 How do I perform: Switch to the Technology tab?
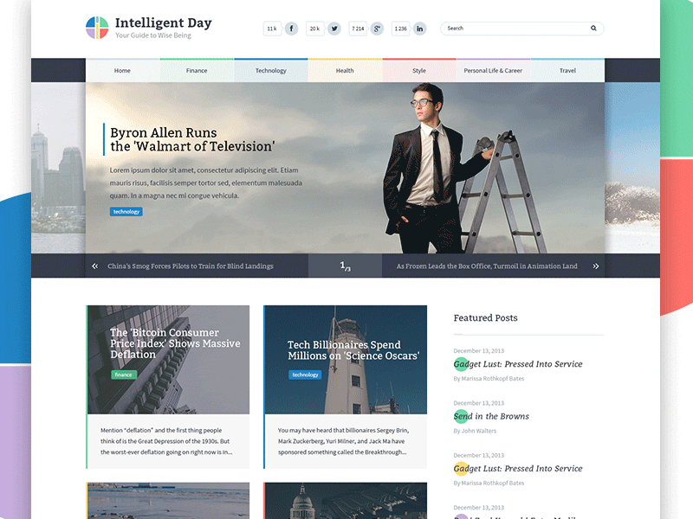point(271,70)
